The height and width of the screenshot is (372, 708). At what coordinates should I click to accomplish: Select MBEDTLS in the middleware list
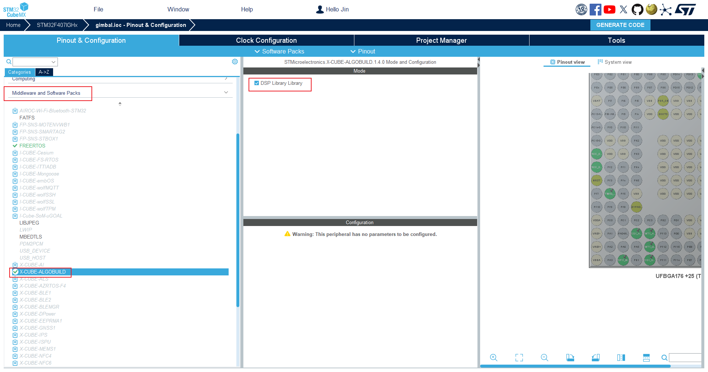[31, 237]
